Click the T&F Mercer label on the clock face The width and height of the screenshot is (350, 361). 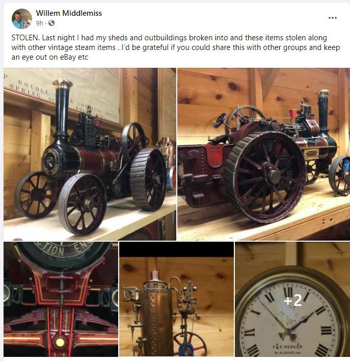287,347
